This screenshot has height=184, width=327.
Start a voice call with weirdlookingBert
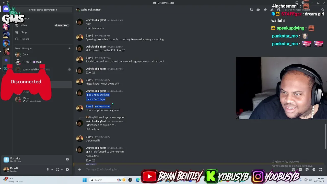pos(251,10)
